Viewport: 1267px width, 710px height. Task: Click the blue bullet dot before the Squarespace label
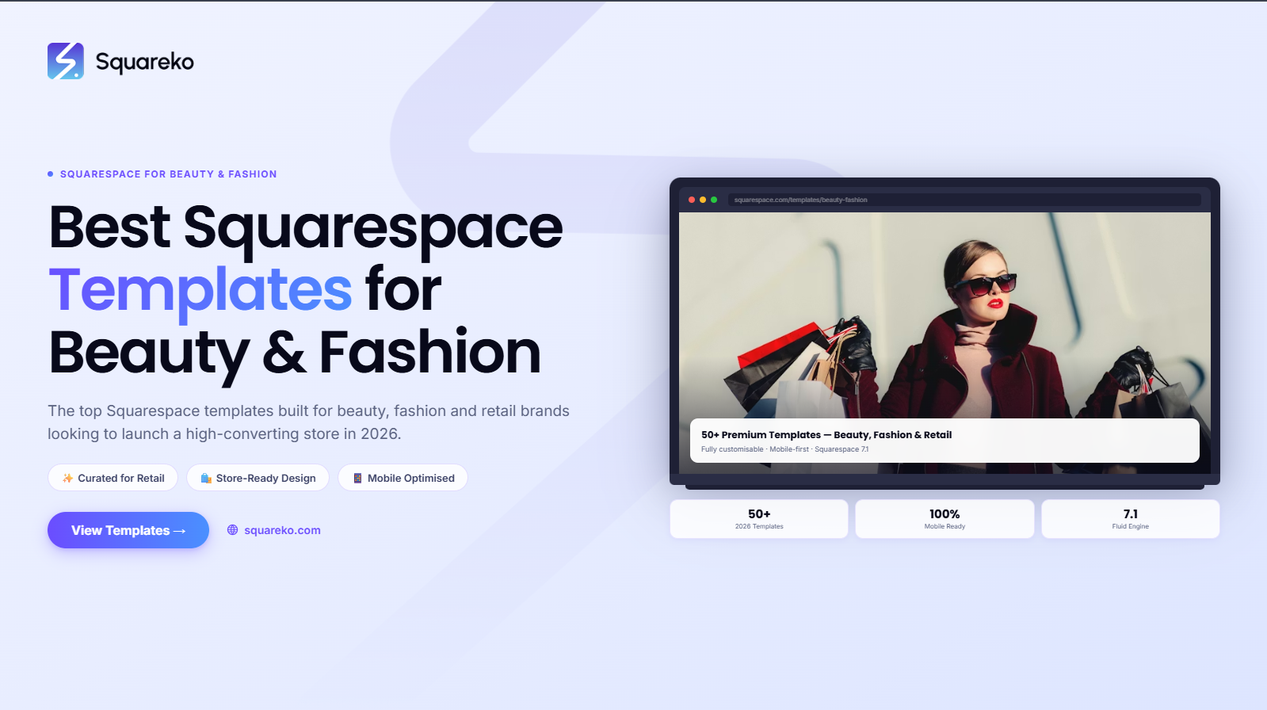51,174
